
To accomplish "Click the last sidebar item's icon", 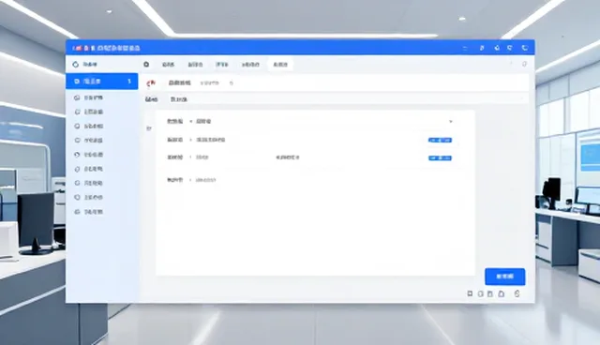I will (77, 212).
